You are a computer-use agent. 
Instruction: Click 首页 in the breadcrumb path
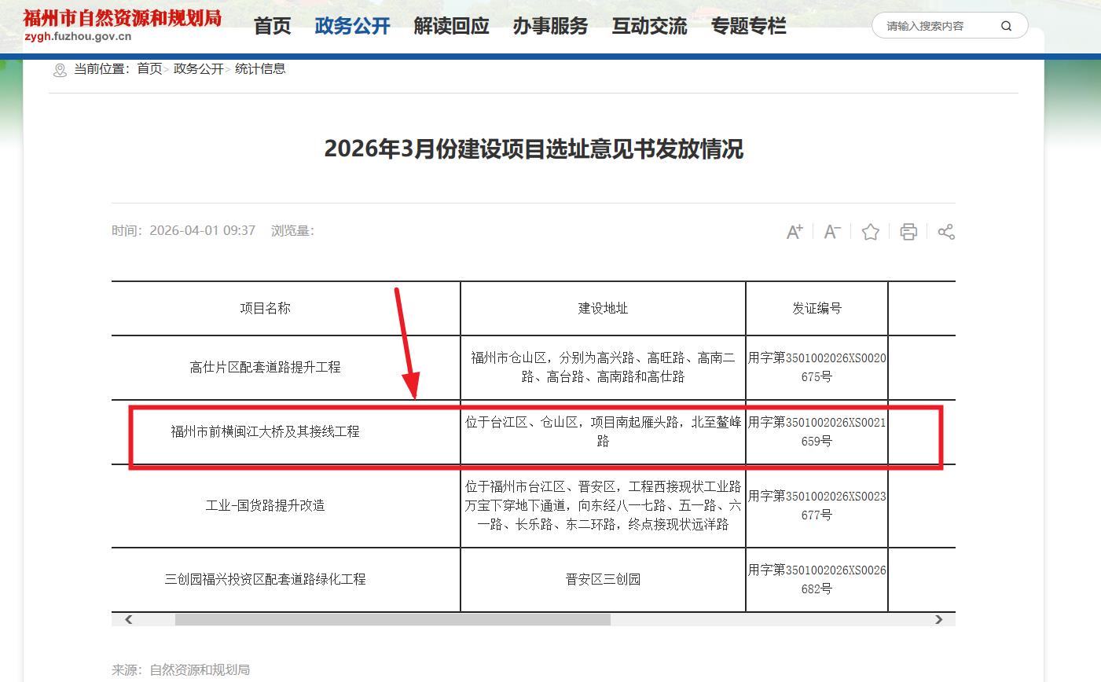pos(149,69)
